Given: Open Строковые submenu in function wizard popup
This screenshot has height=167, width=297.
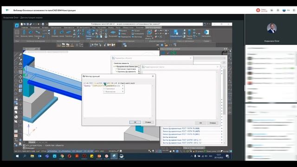Looking at the screenshot, I should [x=113, y=89].
